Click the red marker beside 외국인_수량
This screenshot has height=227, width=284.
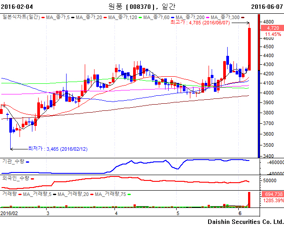pos(32,179)
